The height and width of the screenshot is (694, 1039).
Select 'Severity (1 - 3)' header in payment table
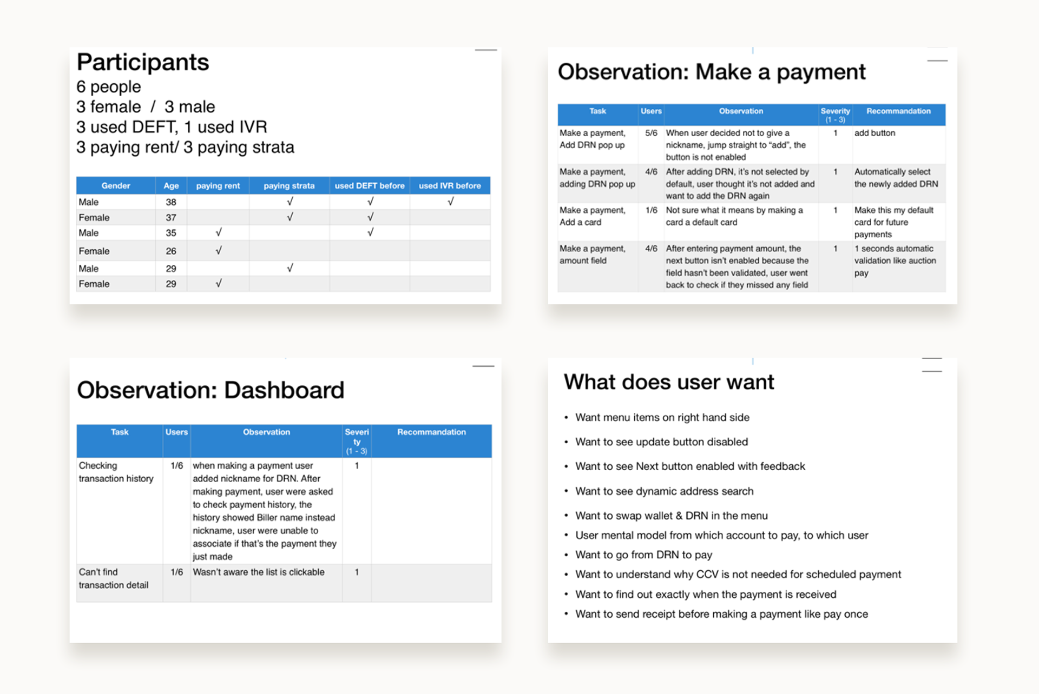coord(835,115)
